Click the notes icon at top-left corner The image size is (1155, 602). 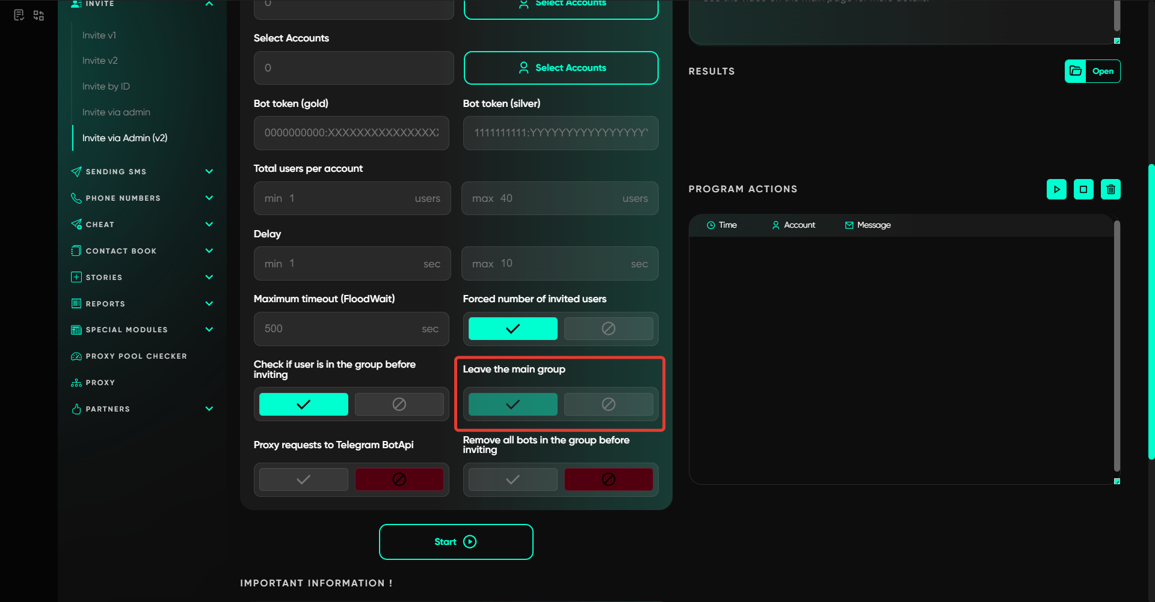coord(19,15)
